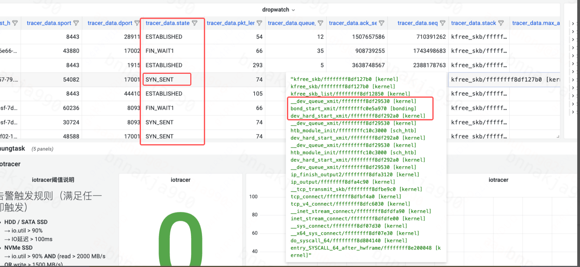
Task: Click the FIN_WAIT1 cell in sport 43880 row
Action: click(x=160, y=51)
